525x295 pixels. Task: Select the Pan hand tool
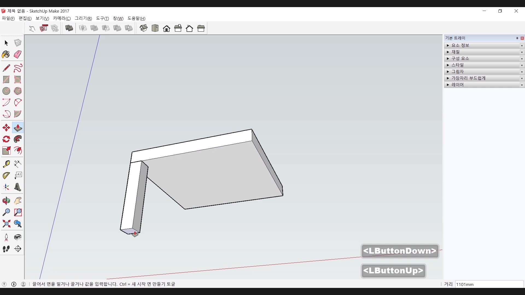[18, 201]
